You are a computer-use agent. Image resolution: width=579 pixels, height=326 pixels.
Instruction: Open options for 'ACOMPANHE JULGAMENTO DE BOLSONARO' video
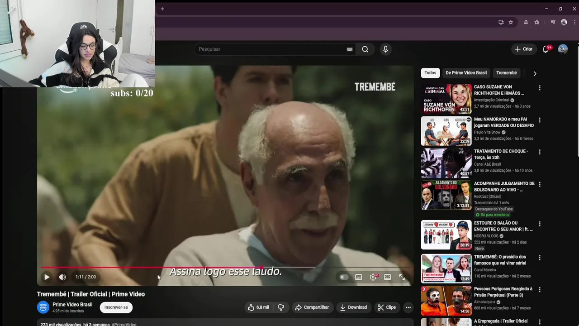[x=539, y=184]
